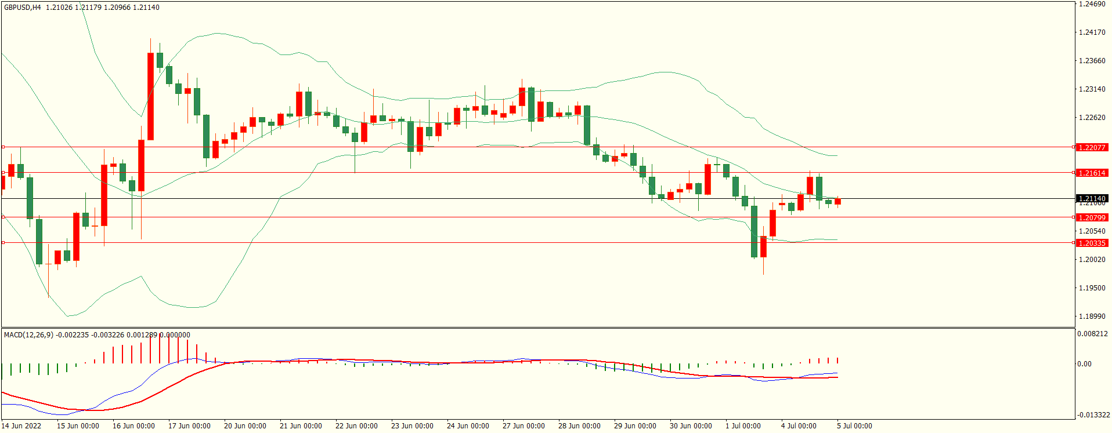Click the 27 Jun 00:00 time marker

tap(523, 426)
